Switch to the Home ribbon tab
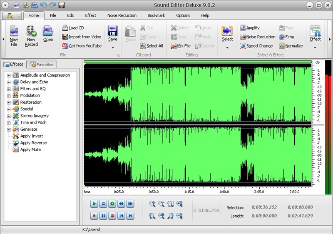The image size is (333, 234). tap(34, 15)
